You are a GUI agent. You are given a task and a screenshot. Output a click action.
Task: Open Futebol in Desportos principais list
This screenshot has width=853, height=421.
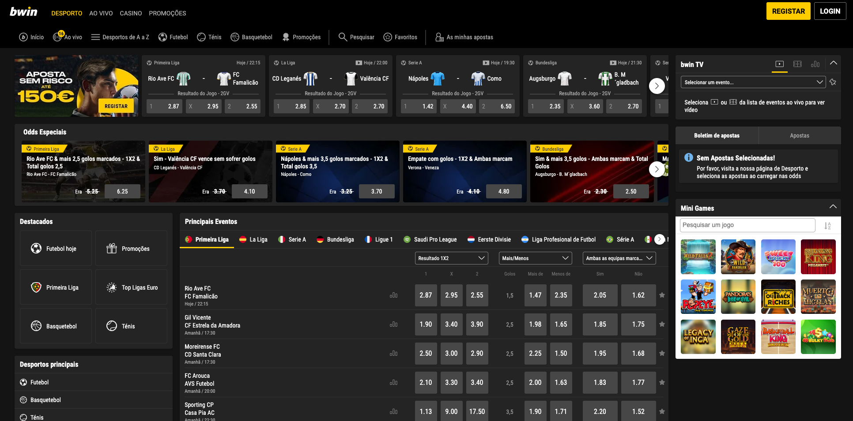(x=94, y=382)
